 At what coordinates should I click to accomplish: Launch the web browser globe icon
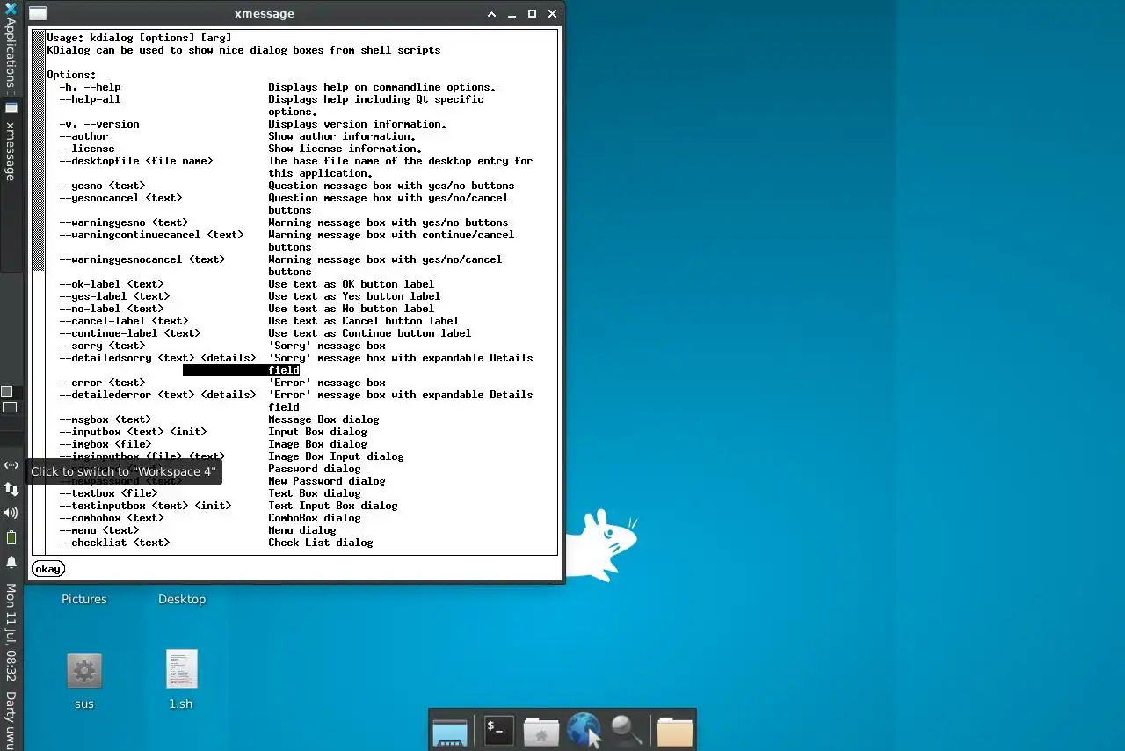pos(583,731)
